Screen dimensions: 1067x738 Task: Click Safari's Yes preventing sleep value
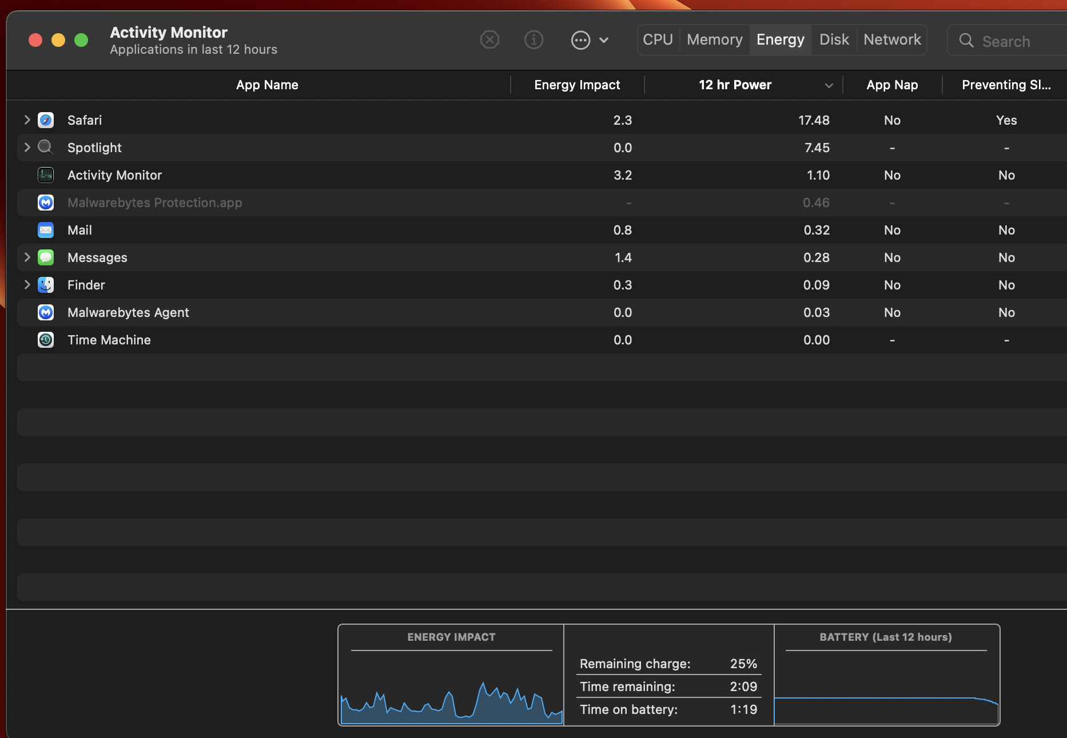(x=1006, y=120)
